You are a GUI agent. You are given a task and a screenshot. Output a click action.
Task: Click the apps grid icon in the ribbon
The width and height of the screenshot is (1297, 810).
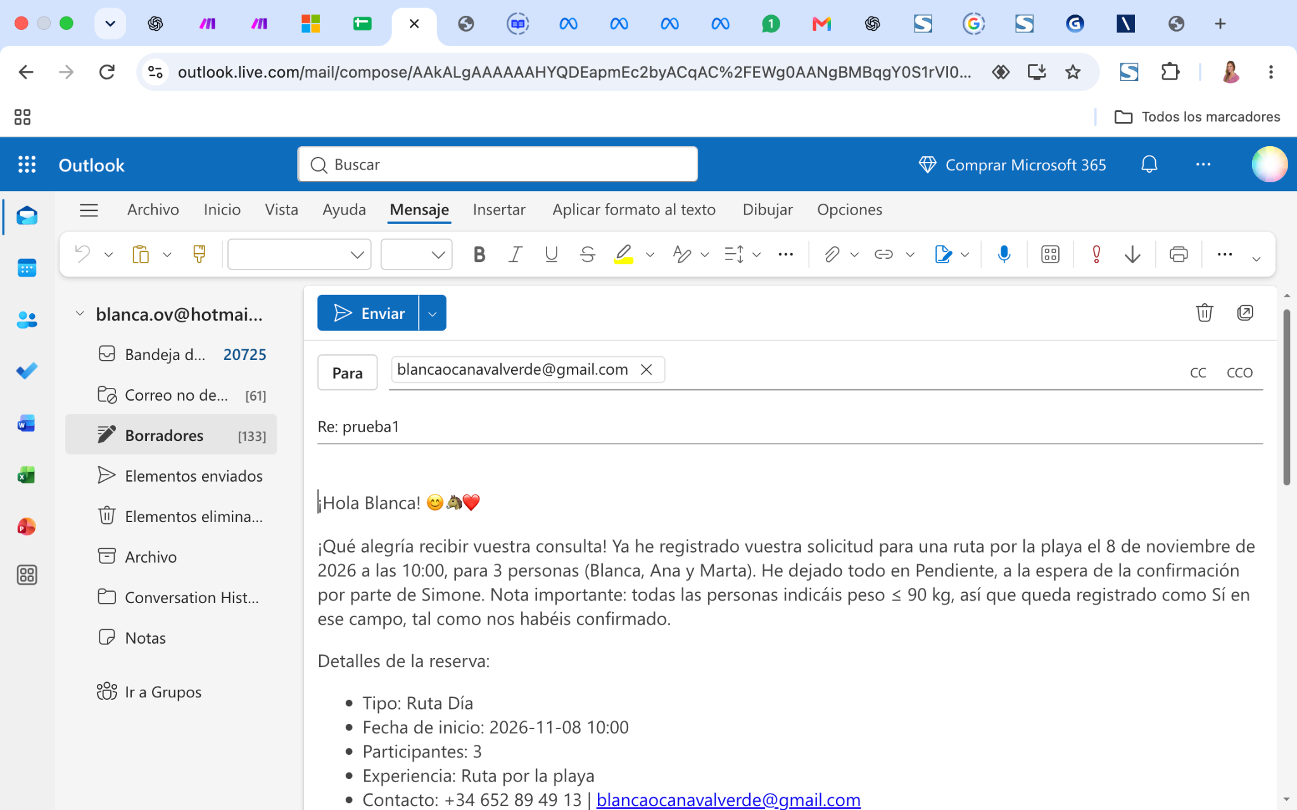coord(1050,254)
